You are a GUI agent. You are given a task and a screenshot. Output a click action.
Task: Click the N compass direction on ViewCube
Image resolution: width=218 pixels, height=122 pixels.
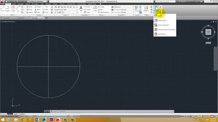coord(208,26)
